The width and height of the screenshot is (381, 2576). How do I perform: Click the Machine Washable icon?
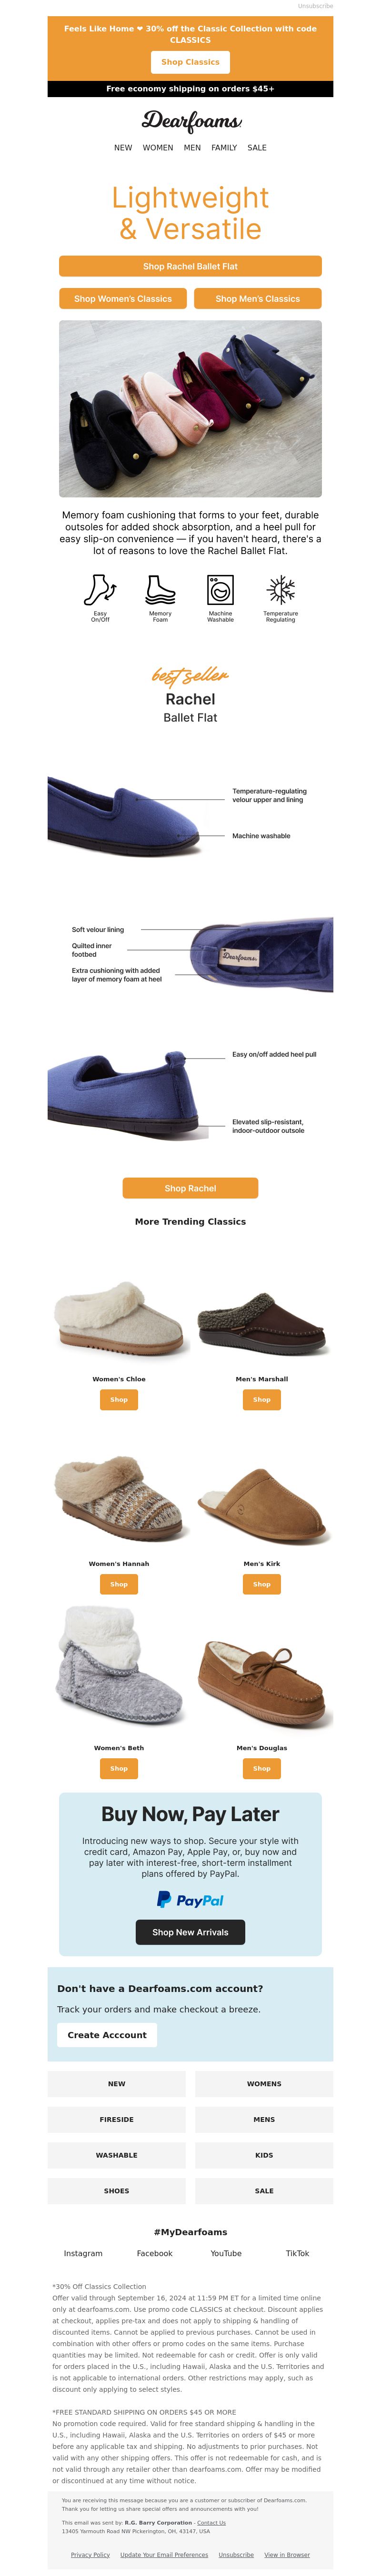pyautogui.click(x=220, y=589)
